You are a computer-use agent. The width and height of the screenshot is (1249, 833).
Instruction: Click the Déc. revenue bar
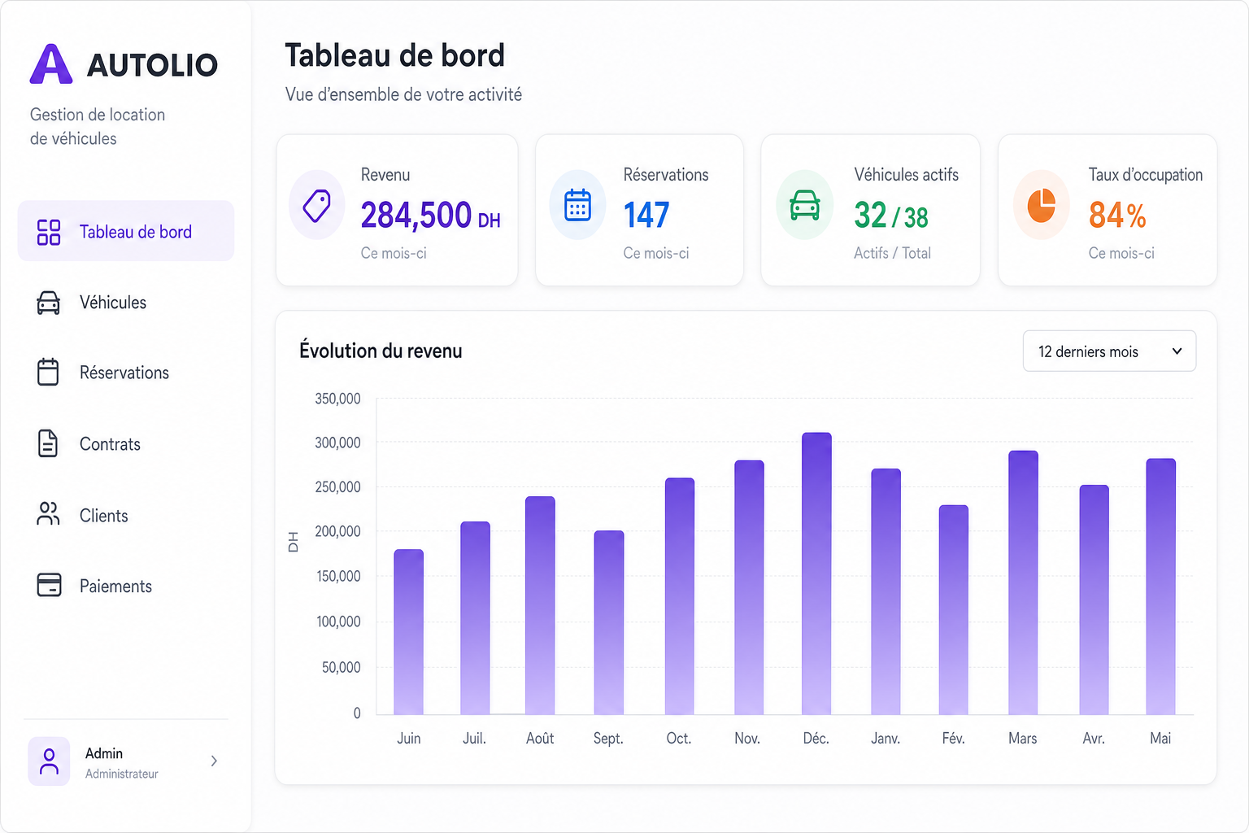click(816, 574)
